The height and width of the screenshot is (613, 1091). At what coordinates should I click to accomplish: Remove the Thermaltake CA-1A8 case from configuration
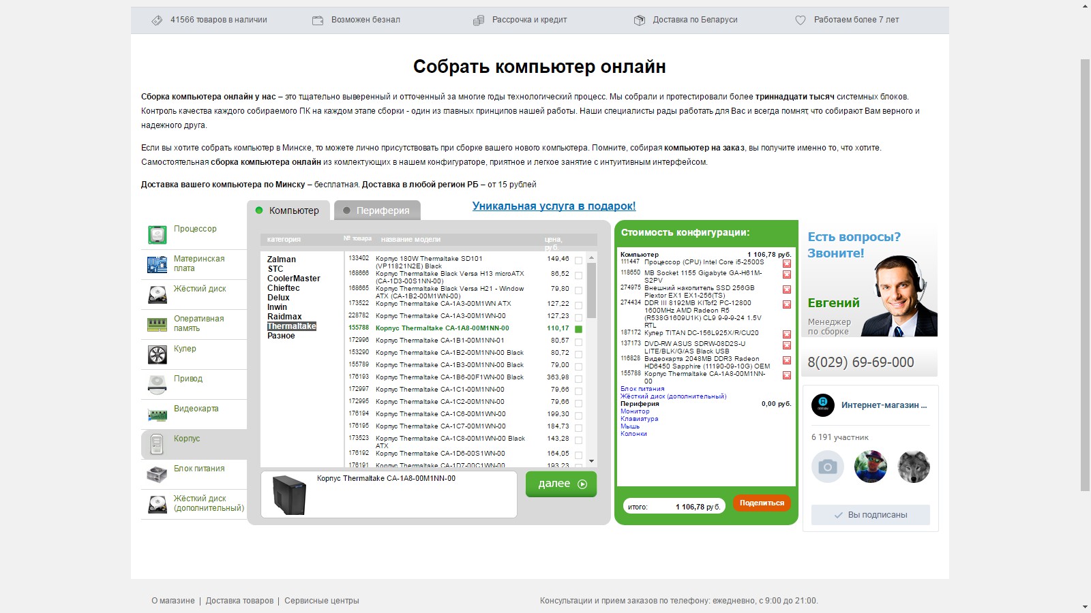tap(787, 375)
